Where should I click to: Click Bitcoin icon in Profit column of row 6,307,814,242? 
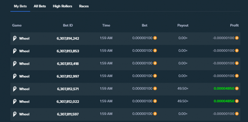237,38
